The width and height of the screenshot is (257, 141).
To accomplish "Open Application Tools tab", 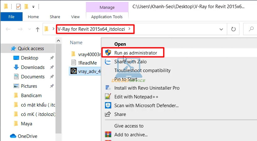I will pyautogui.click(x=107, y=17).
